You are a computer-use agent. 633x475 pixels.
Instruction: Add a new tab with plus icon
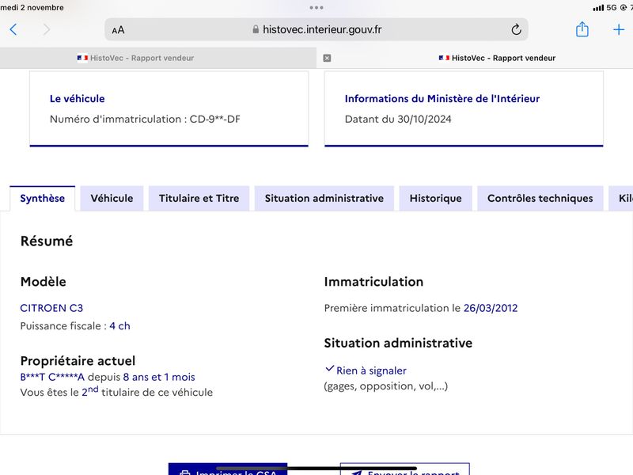tap(619, 29)
